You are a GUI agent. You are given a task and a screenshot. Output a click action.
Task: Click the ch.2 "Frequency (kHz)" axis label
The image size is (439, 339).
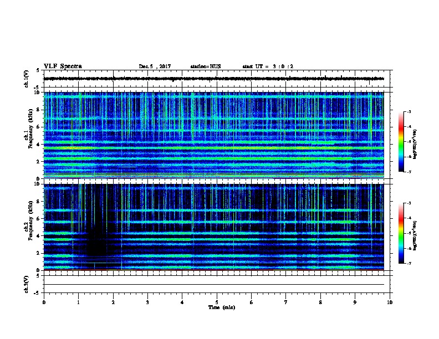[x=30, y=220]
